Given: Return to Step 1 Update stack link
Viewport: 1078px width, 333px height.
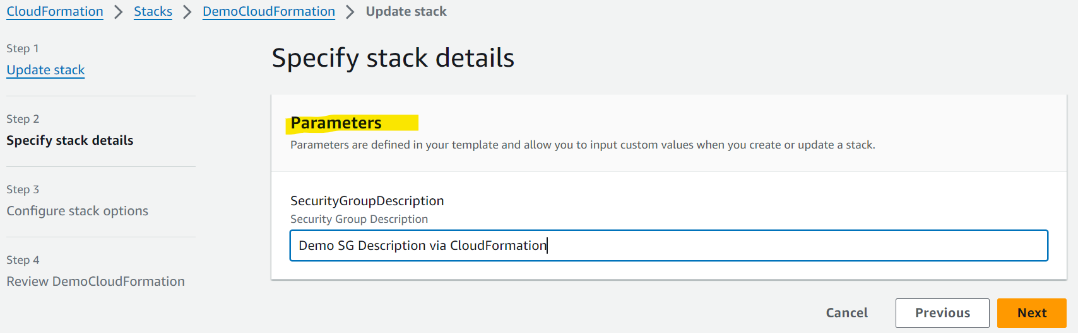Looking at the screenshot, I should pyautogui.click(x=45, y=70).
